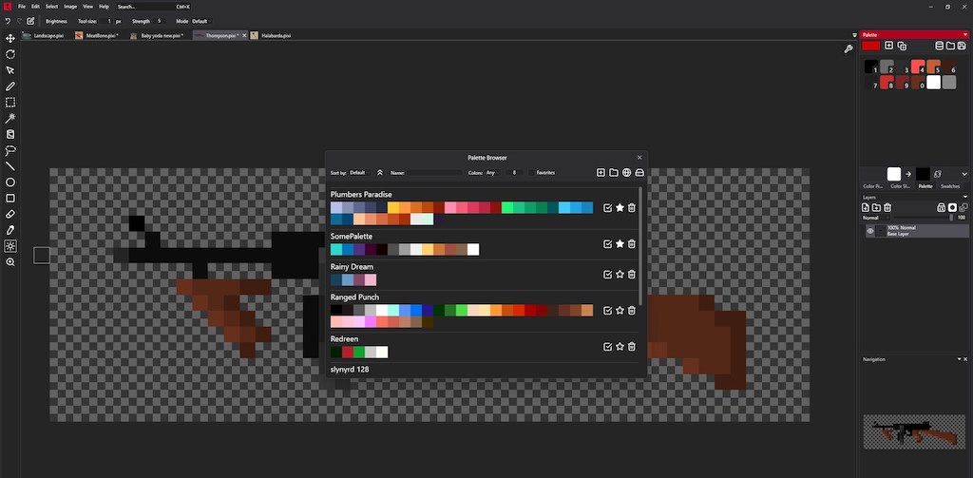This screenshot has width=973, height=478.
Task: Open the Image menu
Action: click(70, 7)
